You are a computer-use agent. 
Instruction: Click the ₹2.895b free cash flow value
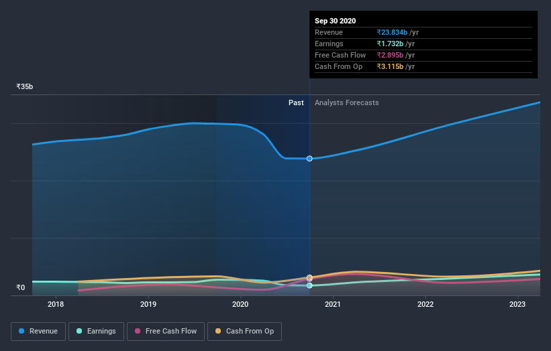[x=390, y=55]
